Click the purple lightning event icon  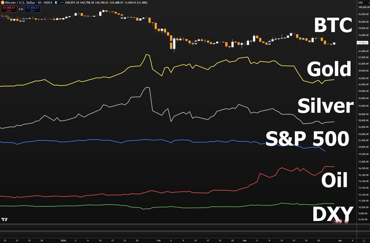click(x=334, y=221)
